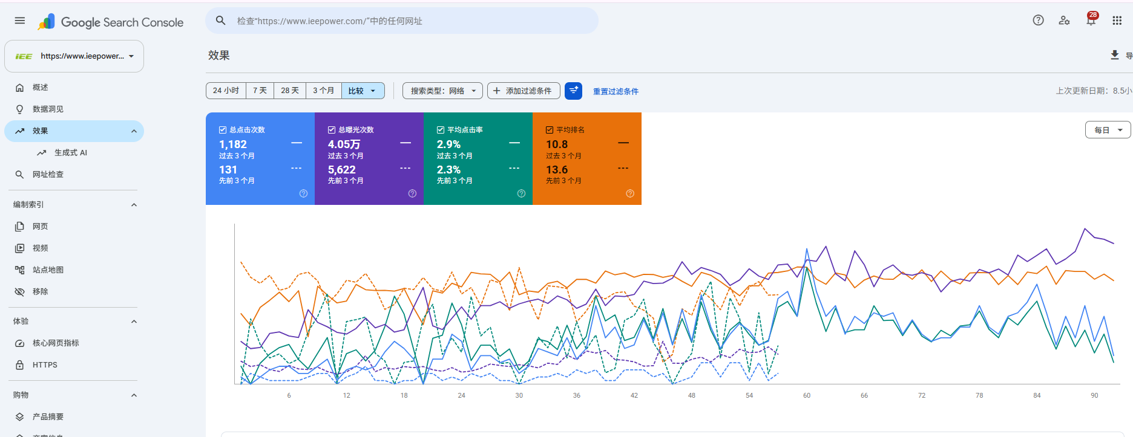Screen dimensions: 1133x437
Task: Open the Google apps grid
Action: 1117,21
